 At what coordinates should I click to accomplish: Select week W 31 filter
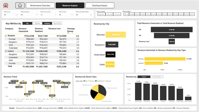pyautogui.click(x=192, y=14)
